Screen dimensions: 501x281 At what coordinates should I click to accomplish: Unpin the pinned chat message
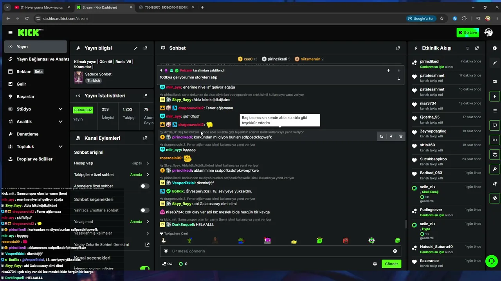[x=388, y=71]
